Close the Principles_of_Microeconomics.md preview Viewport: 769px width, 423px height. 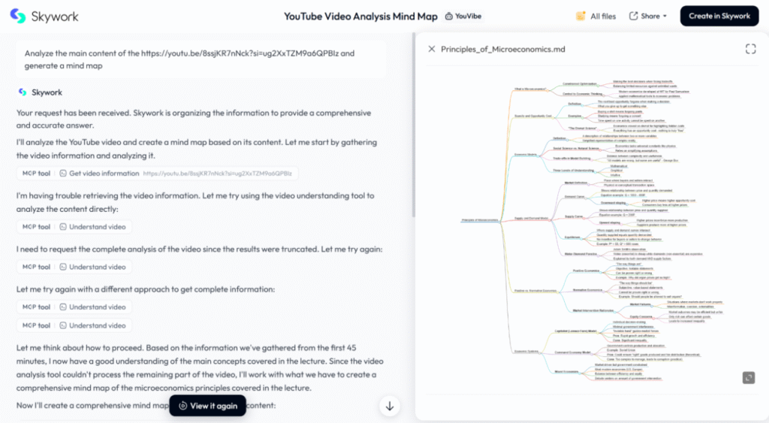click(431, 49)
